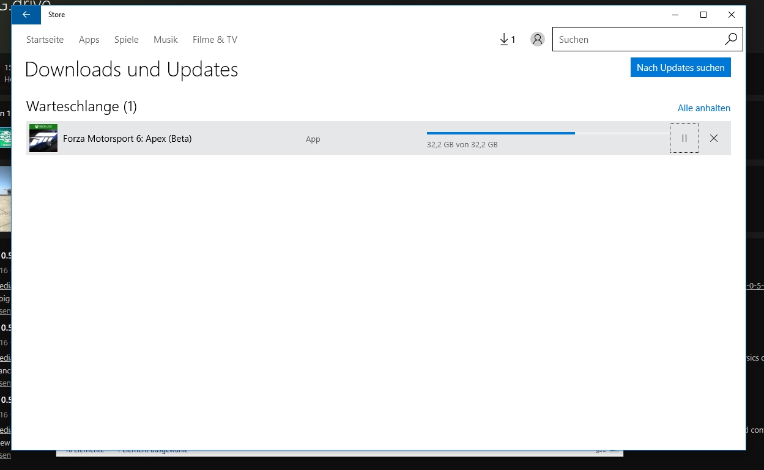764x470 pixels.
Task: Click the Warteschlange (1) heading
Action: click(81, 106)
